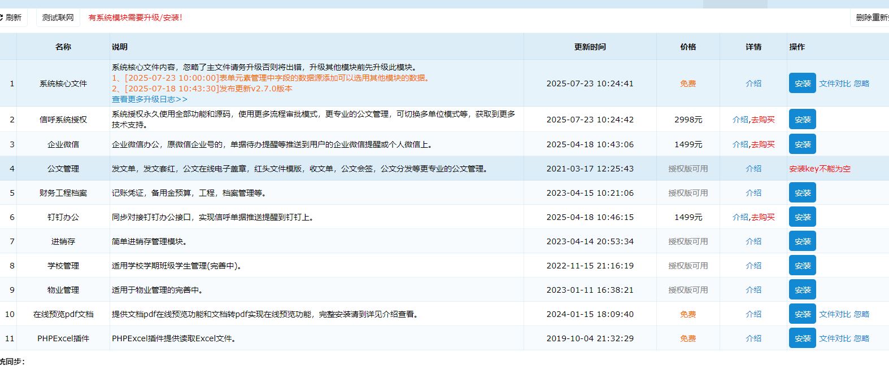
Task: Click the 删除重新 button at top right
Action: (871, 17)
